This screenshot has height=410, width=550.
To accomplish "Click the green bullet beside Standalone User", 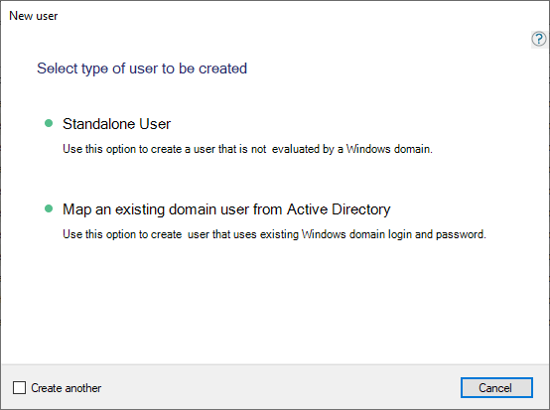I will point(49,123).
